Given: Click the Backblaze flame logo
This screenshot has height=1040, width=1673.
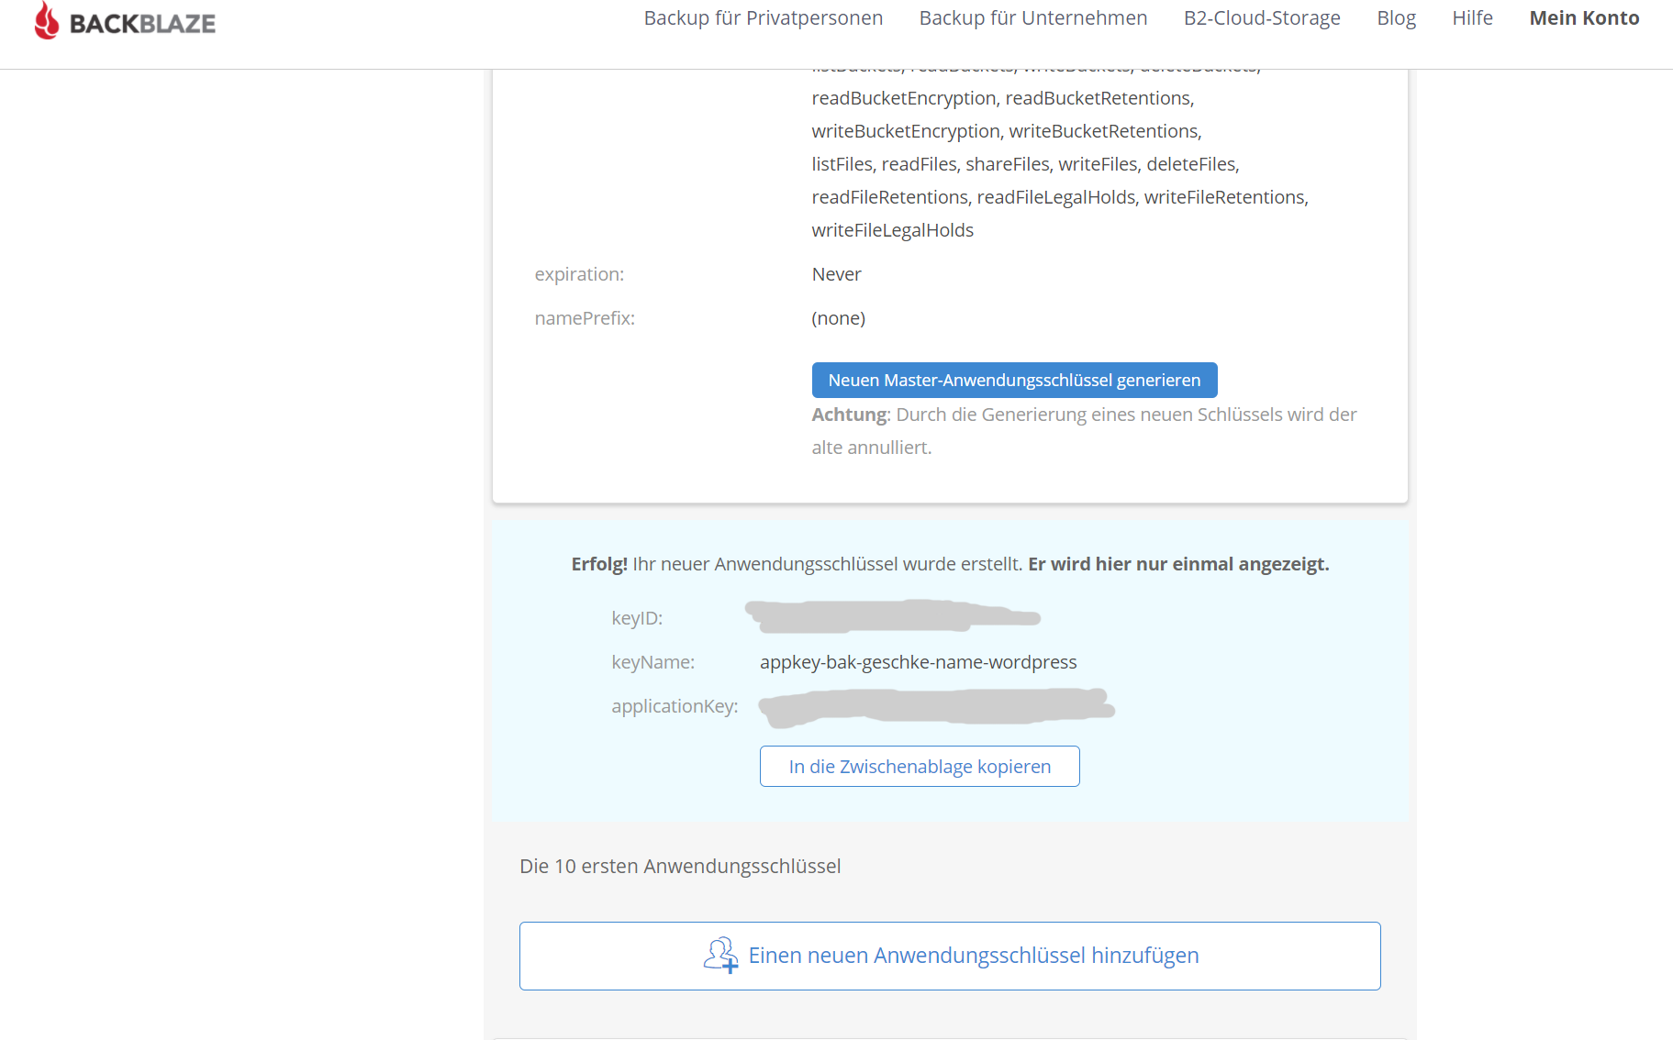Looking at the screenshot, I should (46, 20).
